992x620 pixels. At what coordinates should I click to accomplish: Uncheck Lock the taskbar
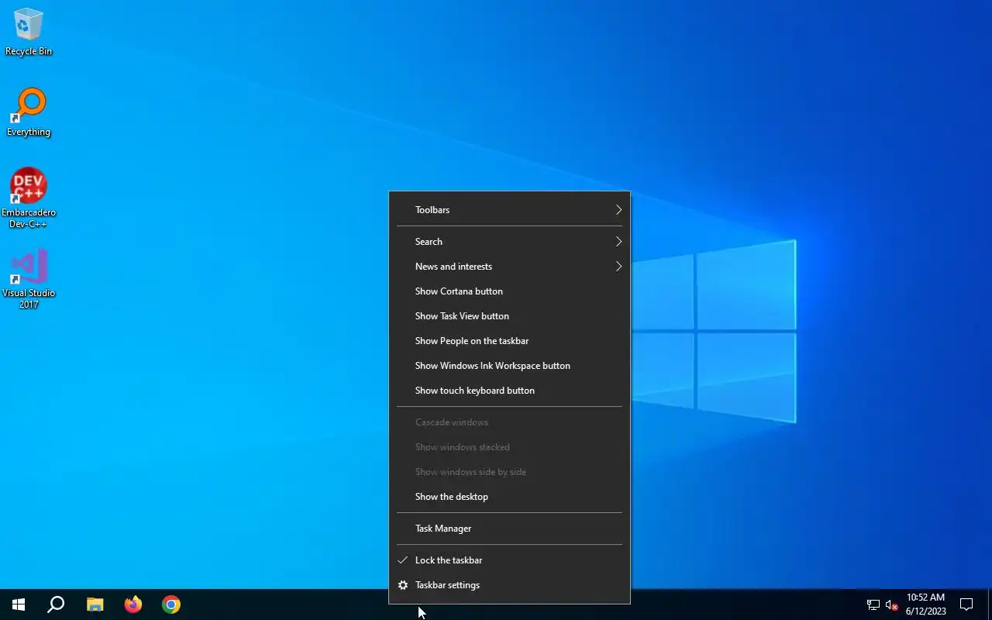point(509,560)
